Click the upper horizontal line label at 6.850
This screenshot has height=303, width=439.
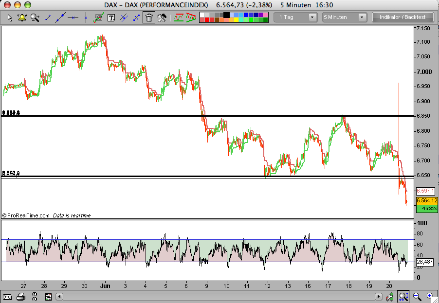[11, 113]
